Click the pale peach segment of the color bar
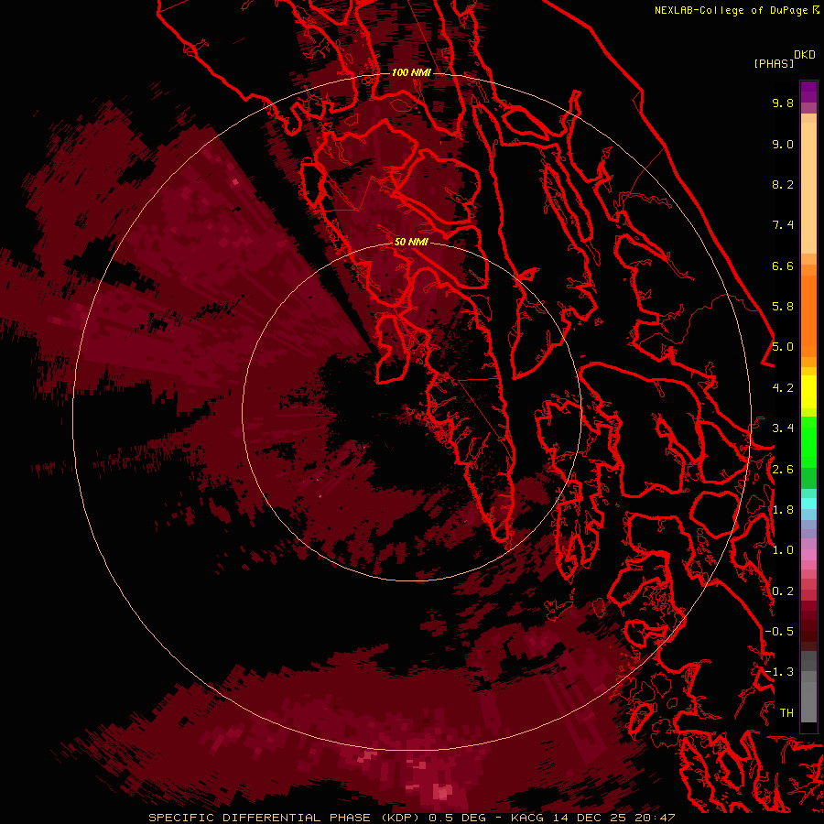Viewport: 824px width, 824px height. (808, 190)
